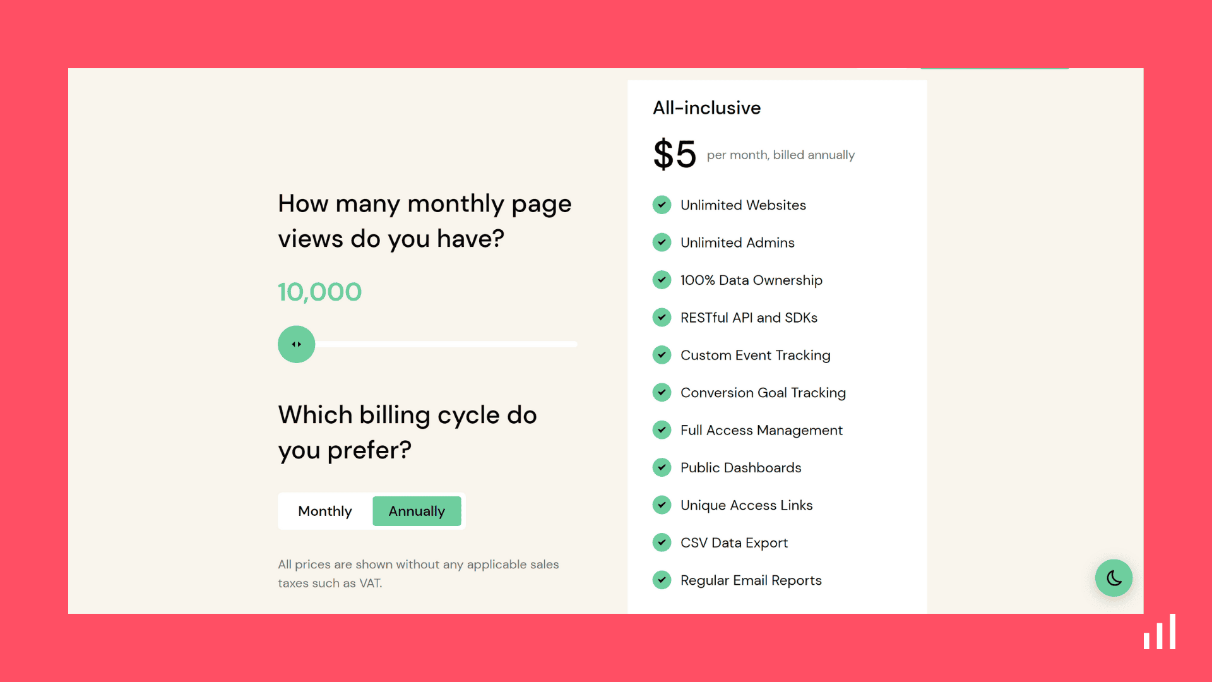Toggle the Unlimited Websites checkmark icon

point(662,205)
